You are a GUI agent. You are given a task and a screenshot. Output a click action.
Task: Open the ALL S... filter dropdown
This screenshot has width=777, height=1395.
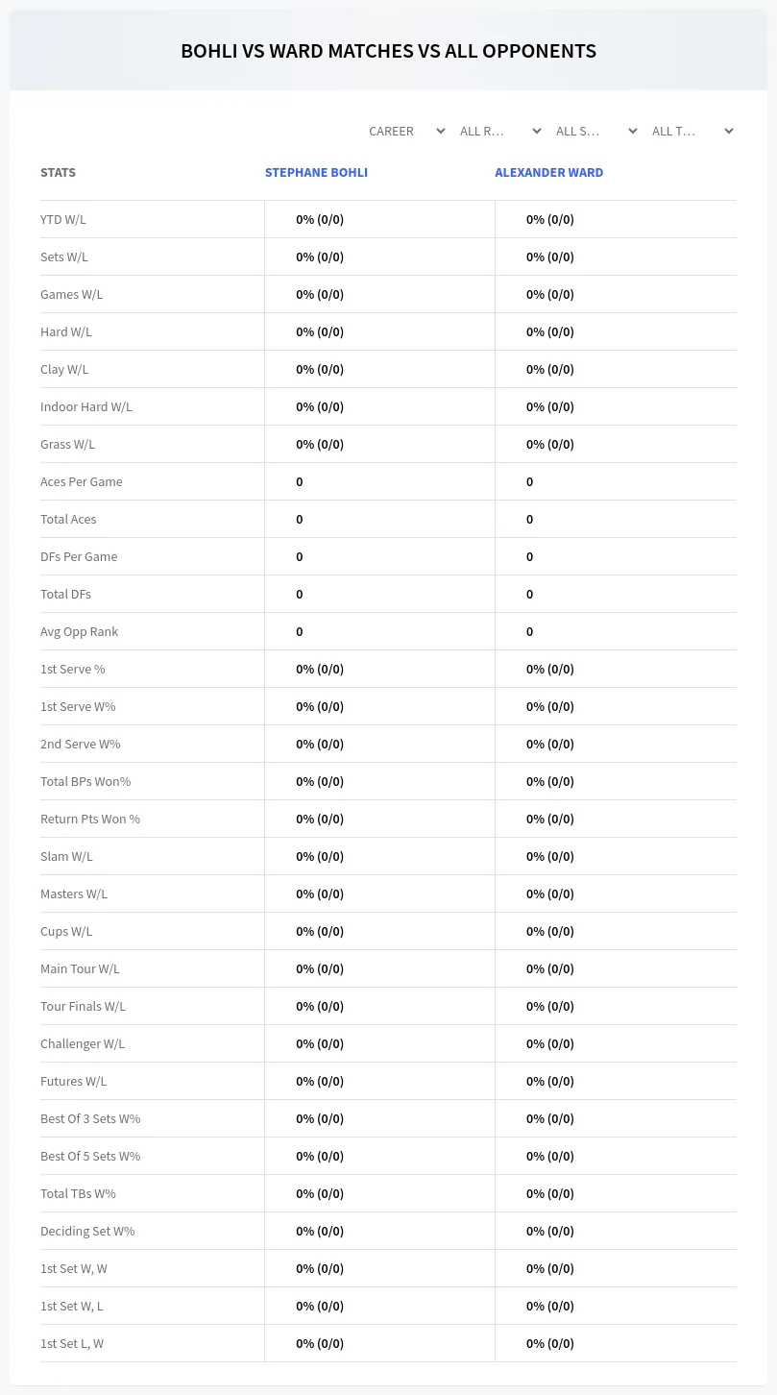(x=595, y=131)
